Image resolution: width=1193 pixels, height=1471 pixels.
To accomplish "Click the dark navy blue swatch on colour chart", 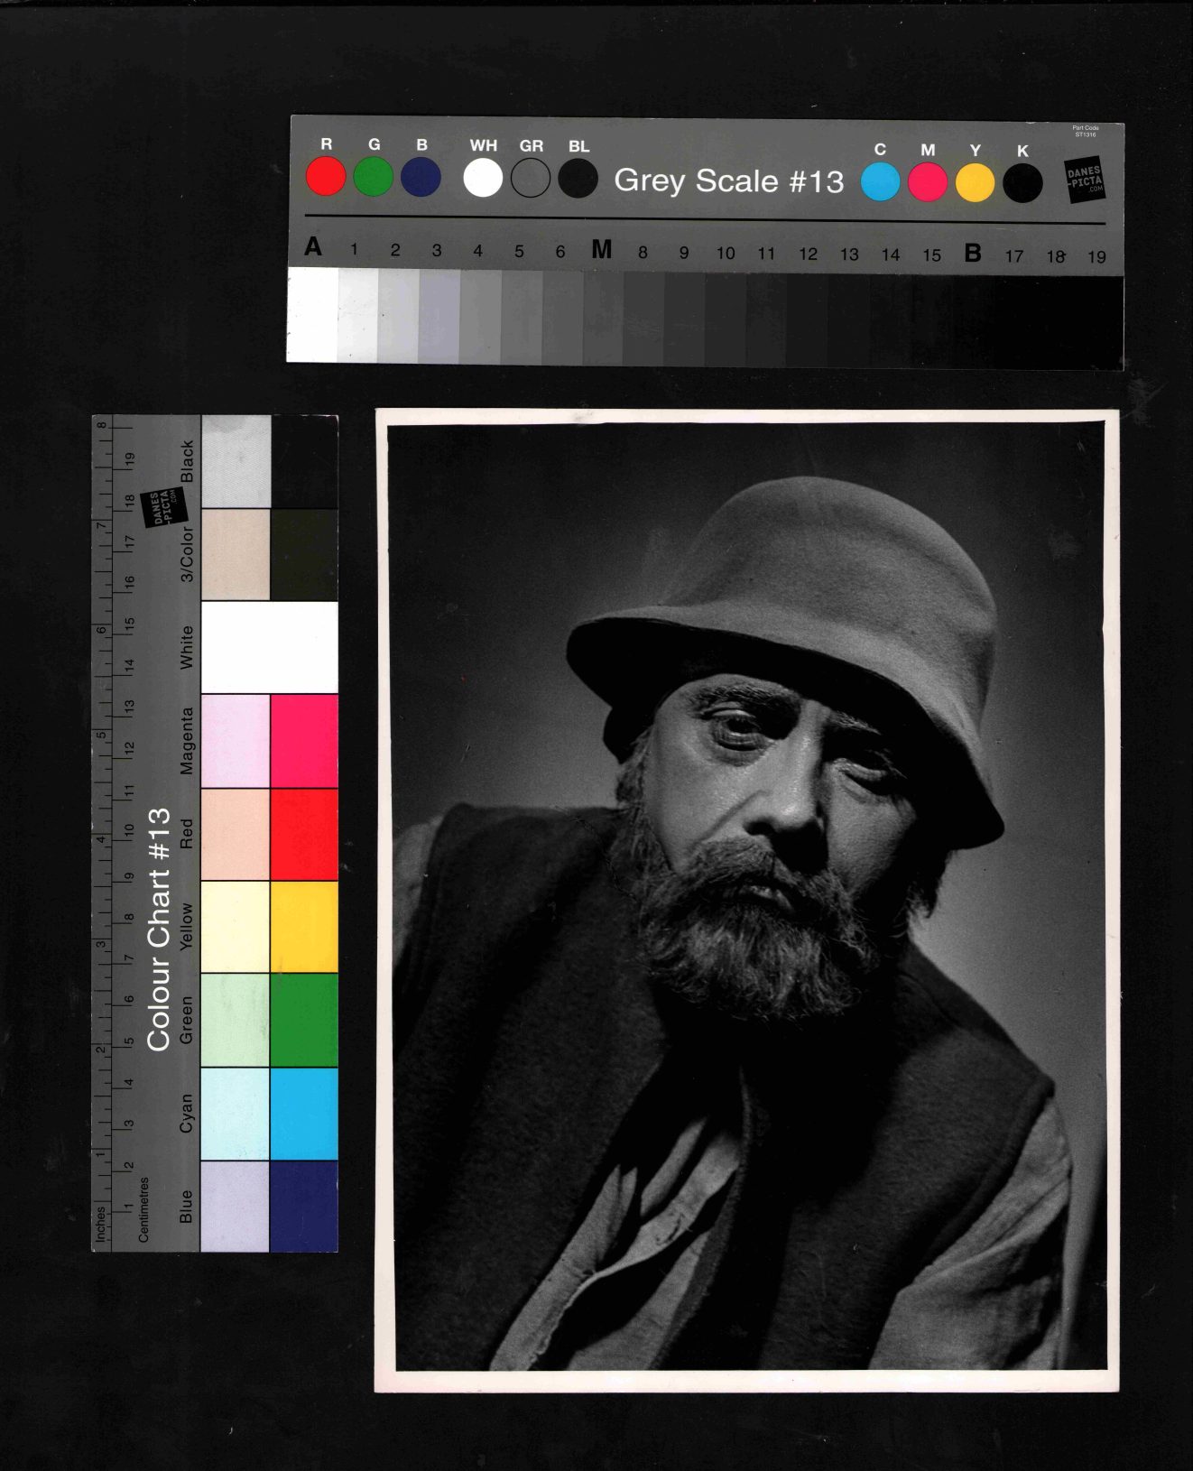I will pos(304,1206).
